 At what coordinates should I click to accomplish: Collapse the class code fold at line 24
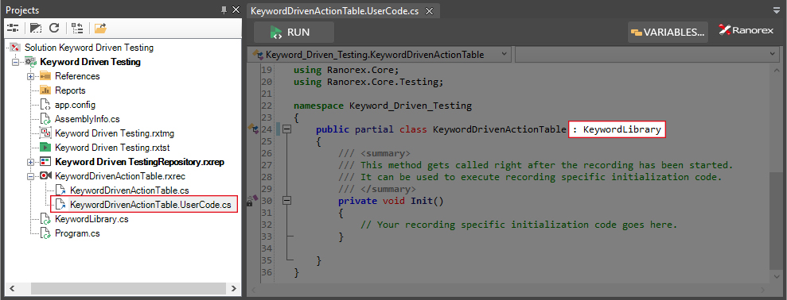tap(287, 129)
